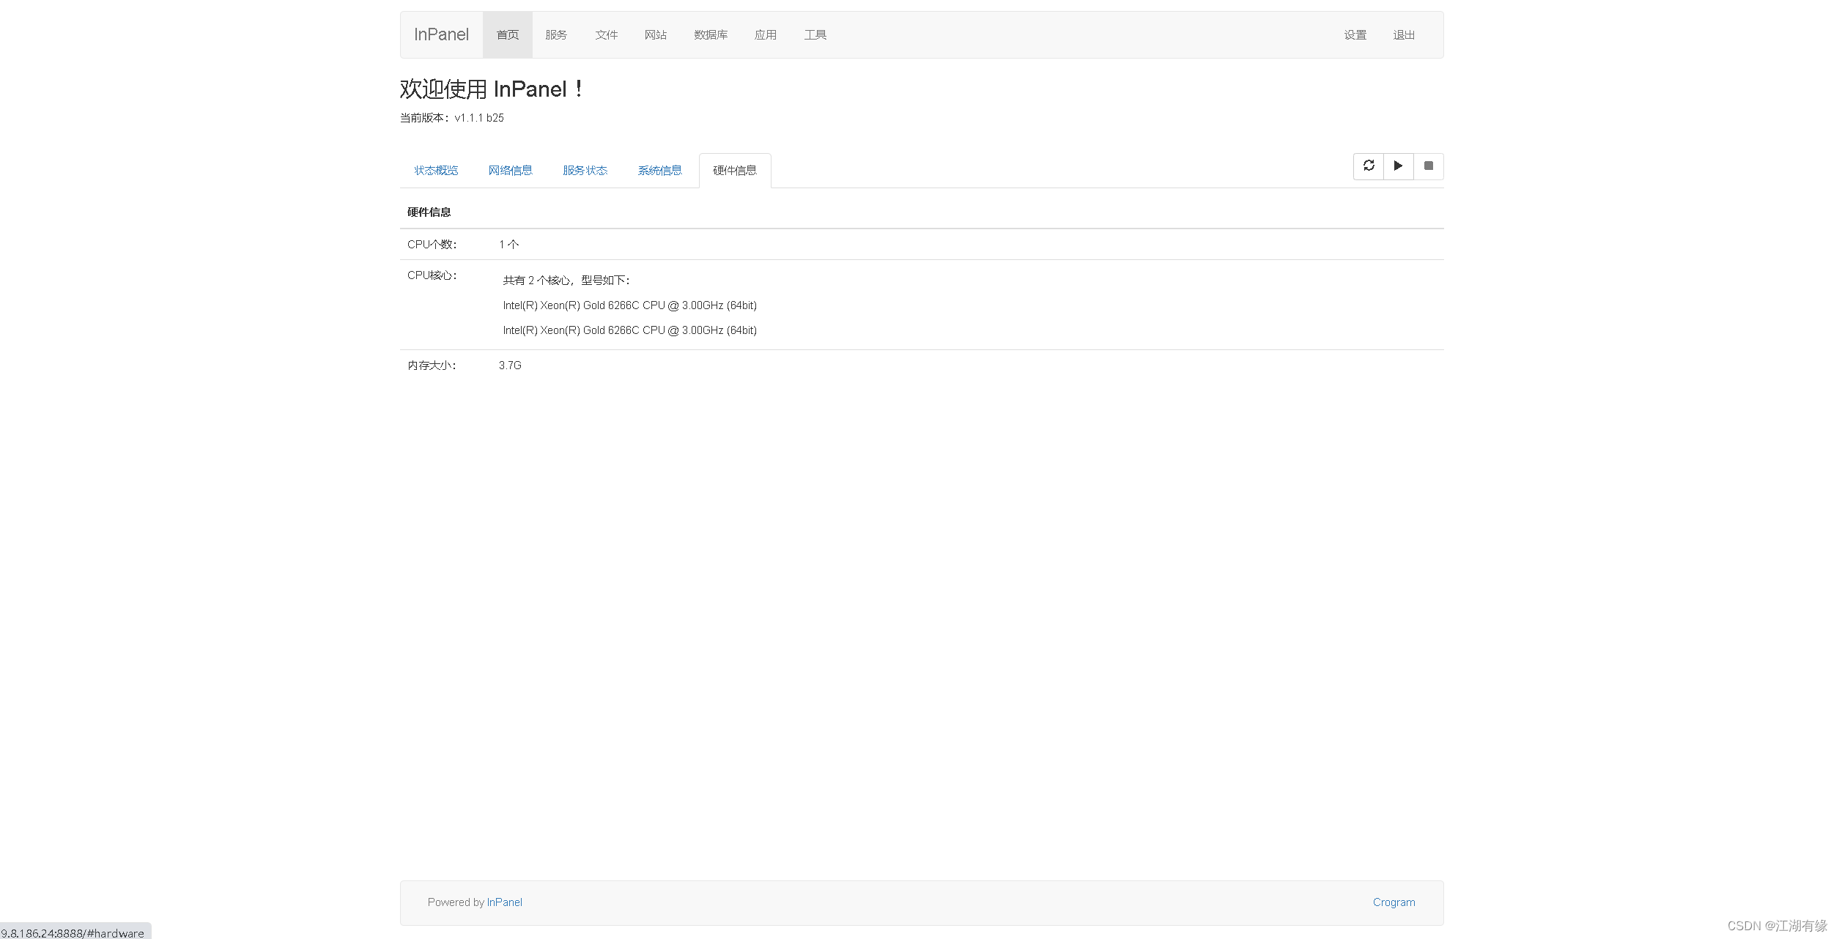The image size is (1839, 939).
Task: Open the Crogram footer link
Action: pyautogui.click(x=1394, y=902)
